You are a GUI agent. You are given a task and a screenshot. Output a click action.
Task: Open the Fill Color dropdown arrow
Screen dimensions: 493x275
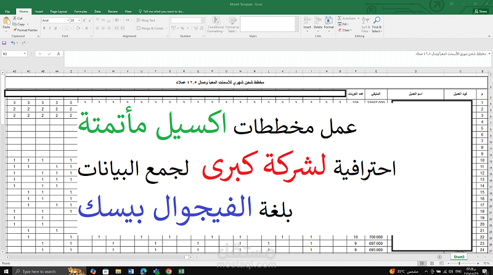click(x=81, y=28)
